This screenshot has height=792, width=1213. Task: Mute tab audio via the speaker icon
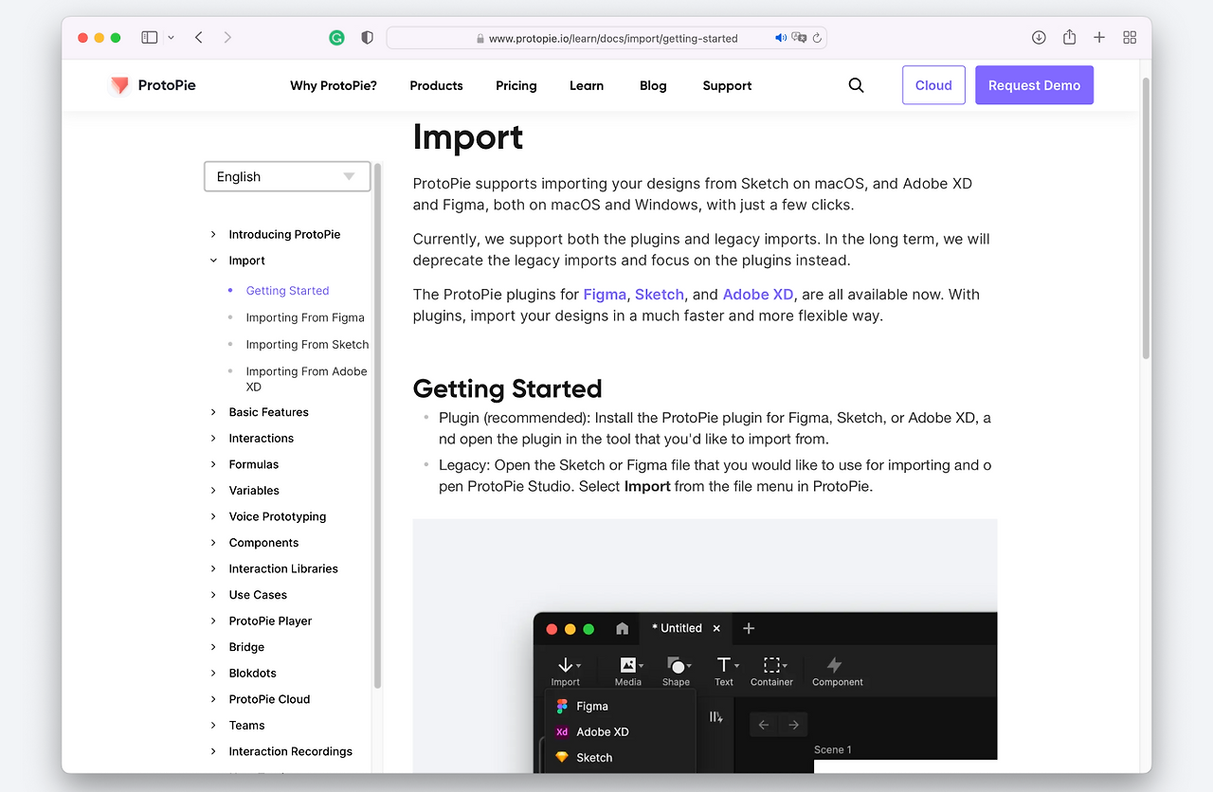(x=781, y=38)
